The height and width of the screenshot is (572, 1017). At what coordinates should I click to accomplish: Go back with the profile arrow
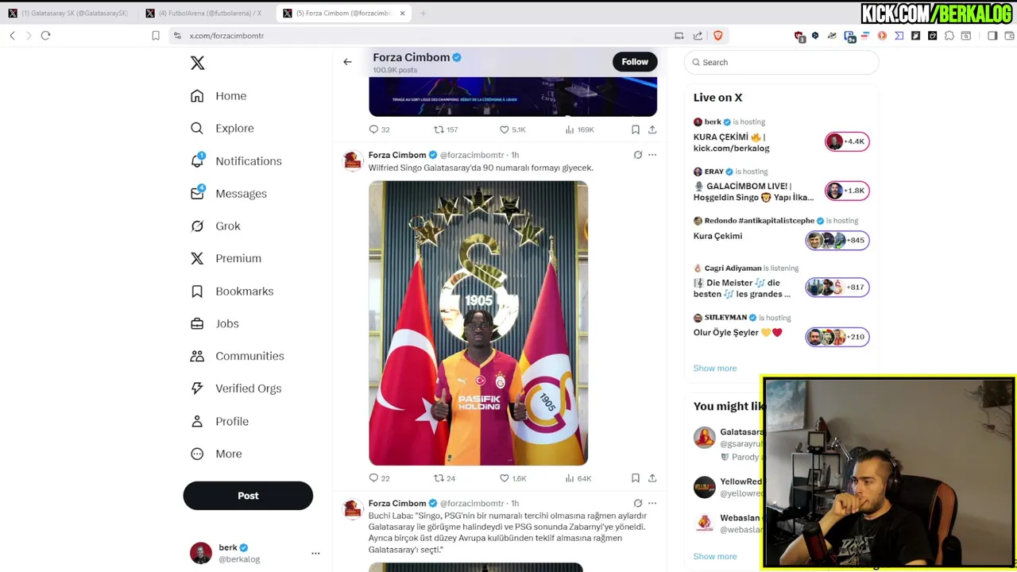click(347, 62)
